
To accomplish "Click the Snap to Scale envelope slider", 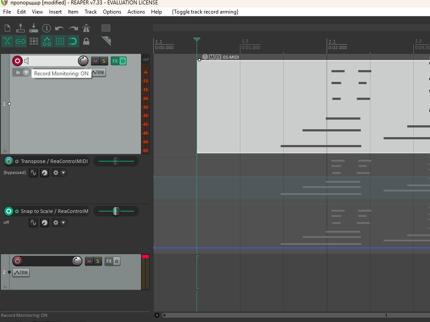I will pyautogui.click(x=116, y=211).
